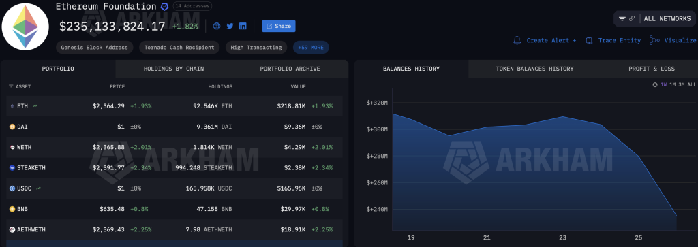Screen dimensions: 698x247
Task: Expand the +59 MORE tags
Action: pos(311,48)
